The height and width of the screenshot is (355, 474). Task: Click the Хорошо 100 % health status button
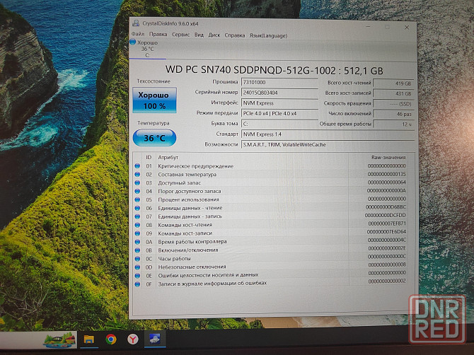coord(154,100)
